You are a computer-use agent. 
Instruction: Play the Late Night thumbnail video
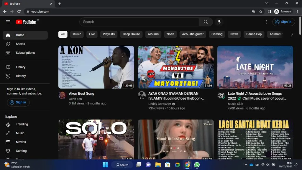[x=255, y=67]
